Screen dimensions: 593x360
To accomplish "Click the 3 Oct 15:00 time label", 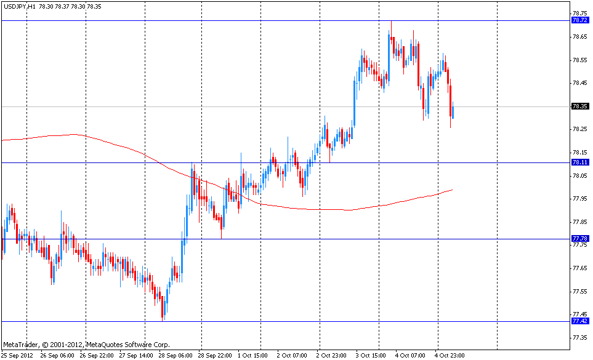I will (371, 355).
